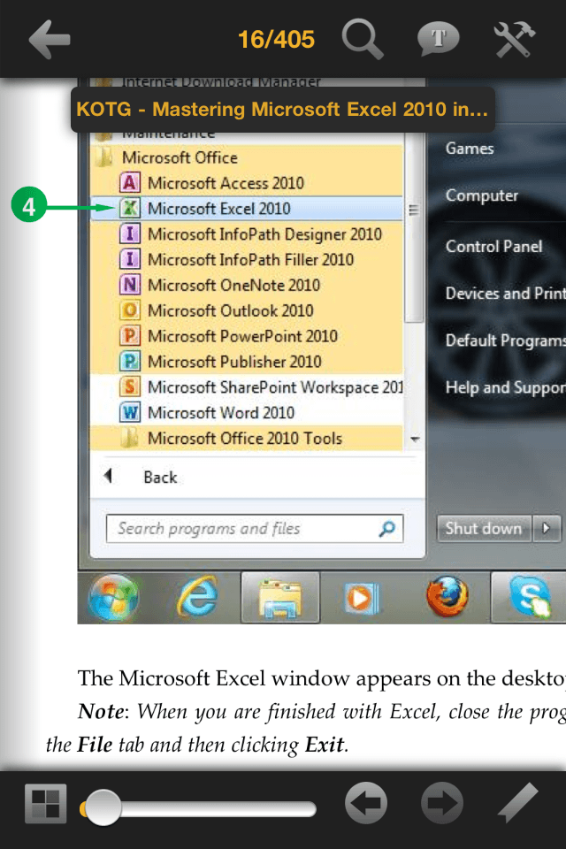
Task: Select Microsoft Word 2010 text
Action: tap(221, 413)
